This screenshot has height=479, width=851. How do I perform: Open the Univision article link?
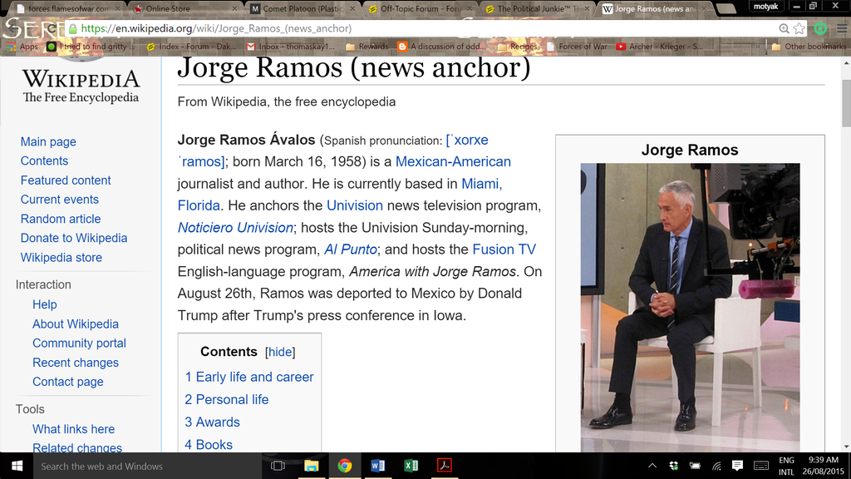click(x=355, y=206)
